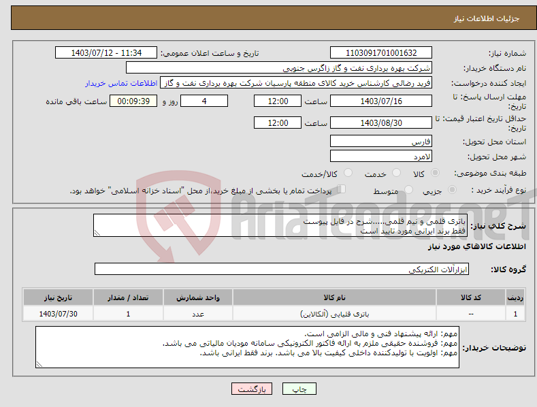Click the unit cell عدد
Screen dimensions: 537x407
(198, 314)
